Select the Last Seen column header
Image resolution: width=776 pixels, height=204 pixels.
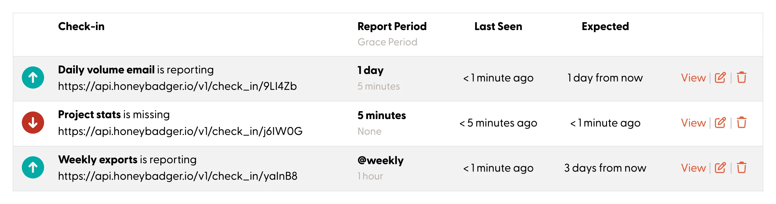498,26
